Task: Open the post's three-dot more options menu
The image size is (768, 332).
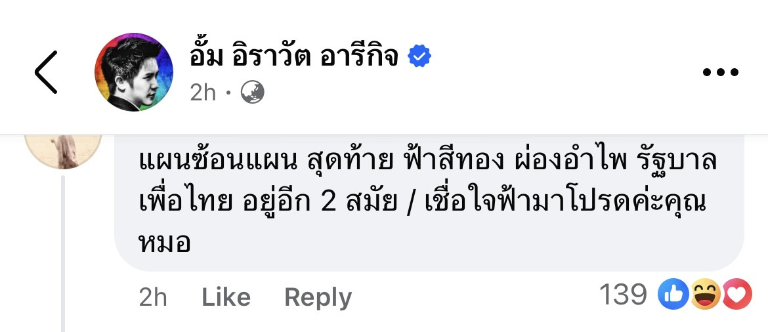Action: click(x=721, y=72)
